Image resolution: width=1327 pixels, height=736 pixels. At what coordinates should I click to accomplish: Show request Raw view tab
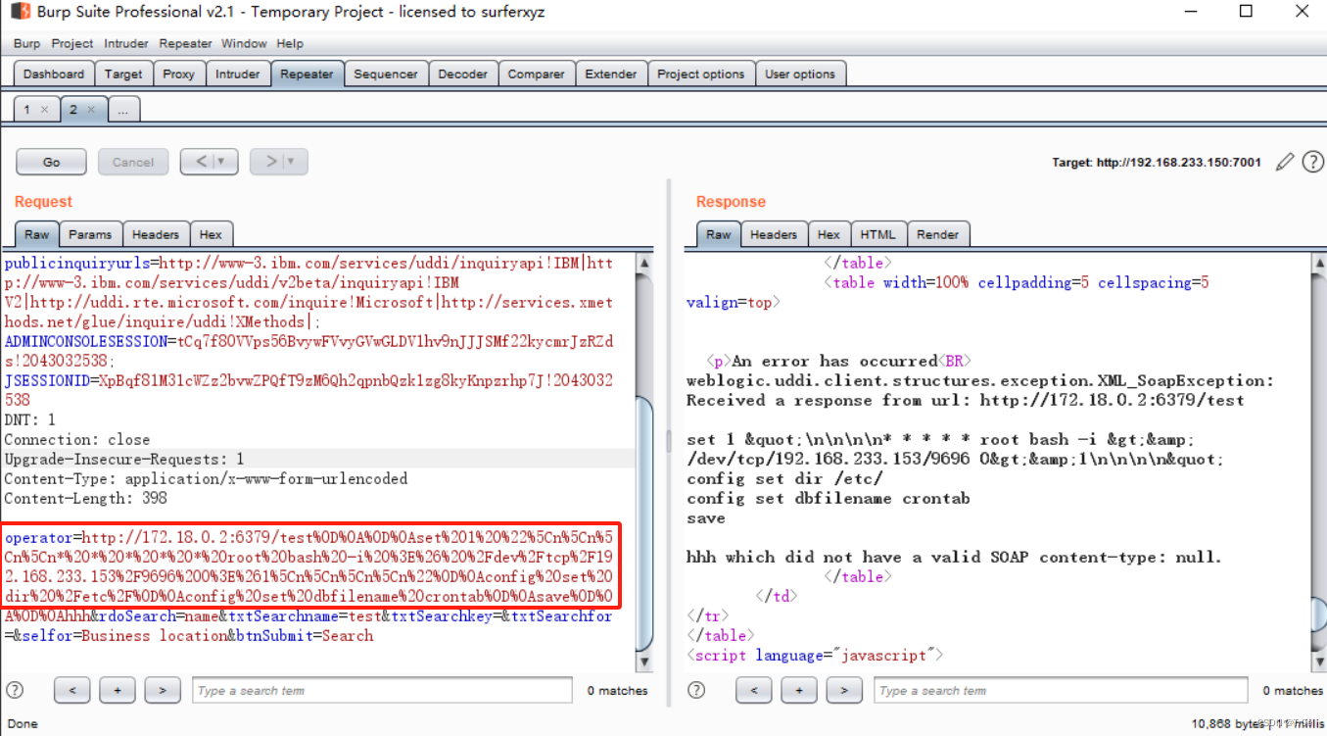[x=37, y=234]
